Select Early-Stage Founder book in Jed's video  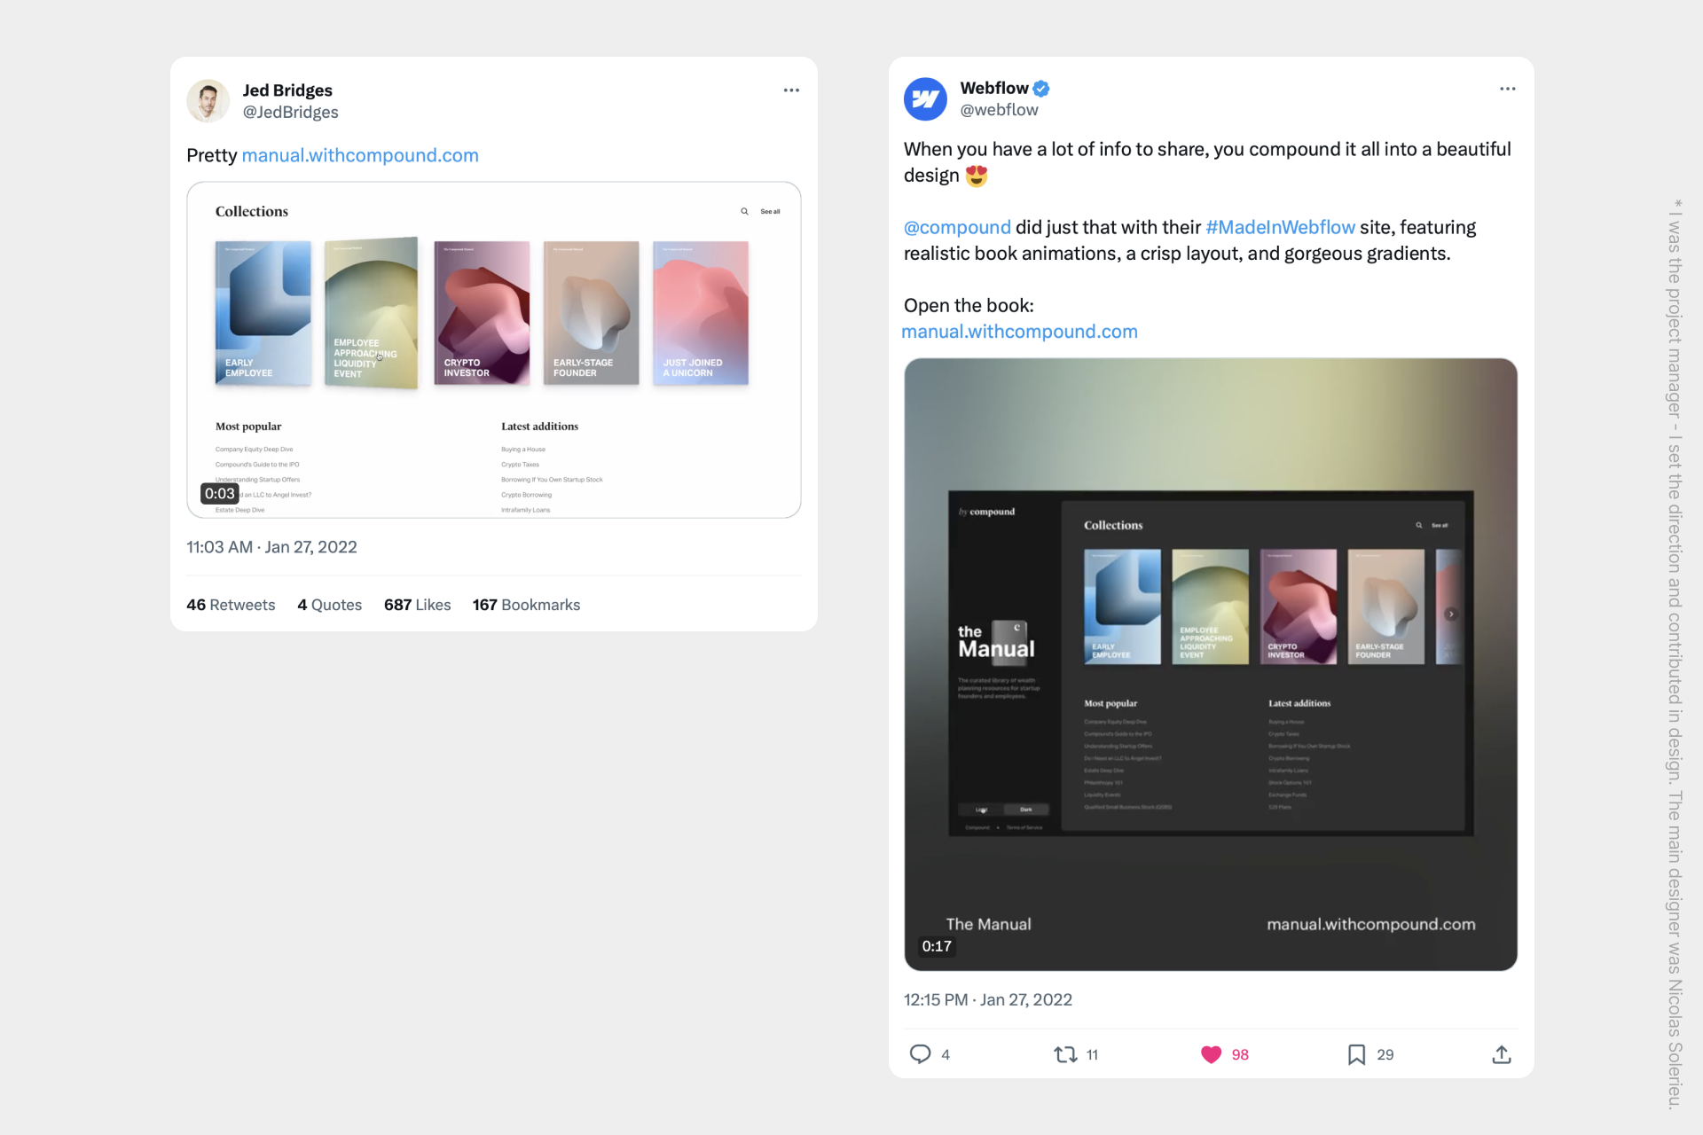click(591, 312)
